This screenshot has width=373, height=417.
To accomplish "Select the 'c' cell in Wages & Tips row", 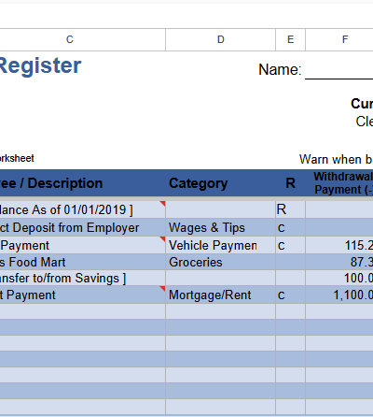I will [290, 227].
